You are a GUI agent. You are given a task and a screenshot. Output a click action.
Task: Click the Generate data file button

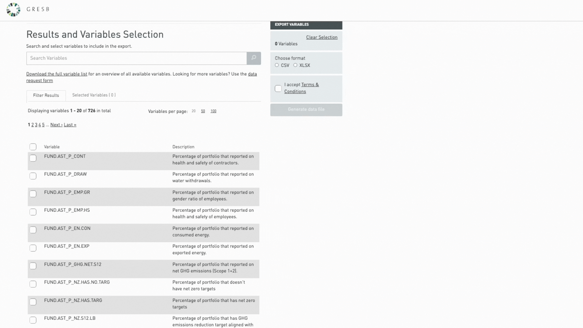click(x=306, y=110)
